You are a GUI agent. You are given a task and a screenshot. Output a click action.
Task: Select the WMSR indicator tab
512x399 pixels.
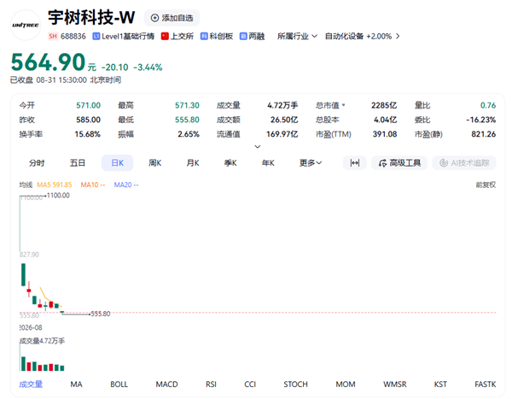coord(395,384)
